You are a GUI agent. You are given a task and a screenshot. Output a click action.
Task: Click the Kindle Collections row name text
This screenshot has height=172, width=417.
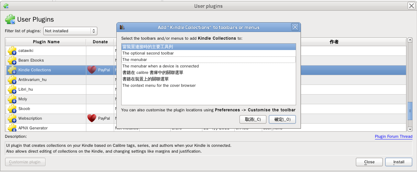point(35,70)
